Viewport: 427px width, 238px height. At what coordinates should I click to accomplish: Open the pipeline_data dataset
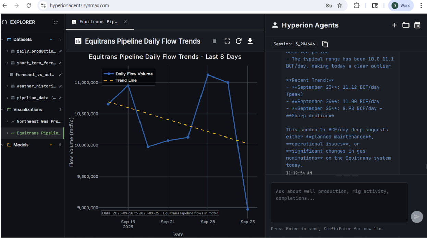[x=32, y=98]
